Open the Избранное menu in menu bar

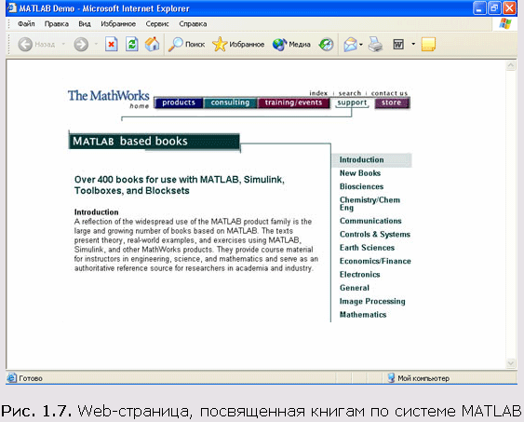pos(118,23)
